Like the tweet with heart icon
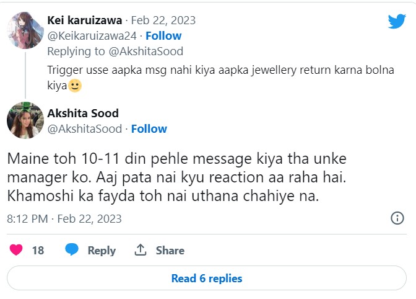This screenshot has width=416, height=299. [x=17, y=250]
